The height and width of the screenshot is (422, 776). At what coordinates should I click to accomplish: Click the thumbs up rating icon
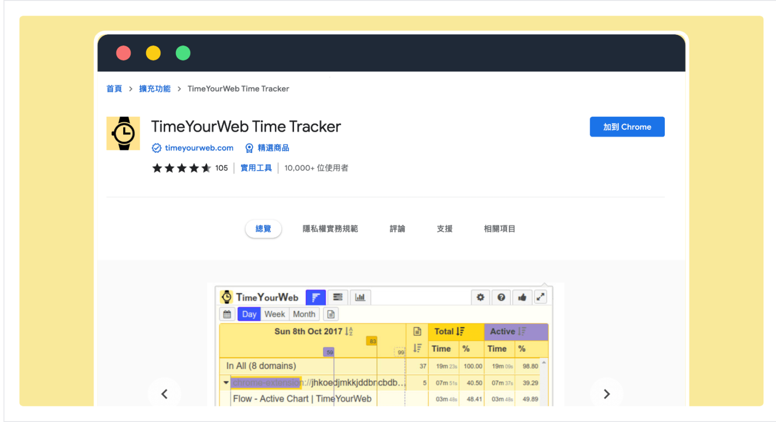click(522, 297)
